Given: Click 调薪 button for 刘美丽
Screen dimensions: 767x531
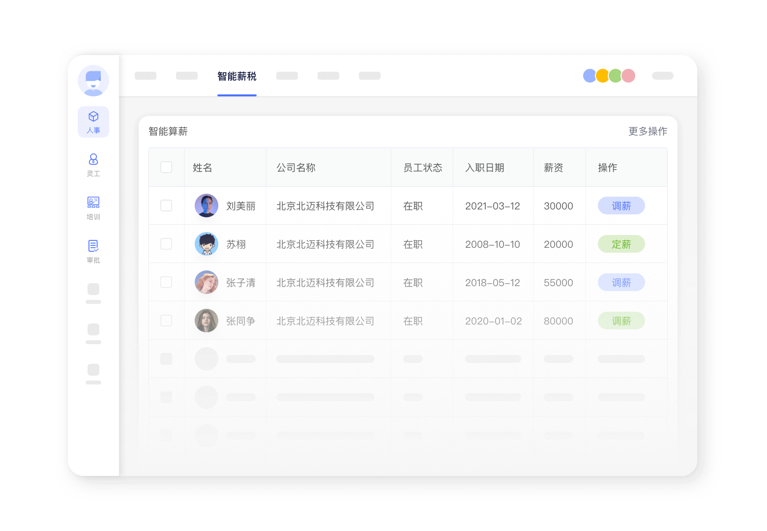Looking at the screenshot, I should click(621, 206).
